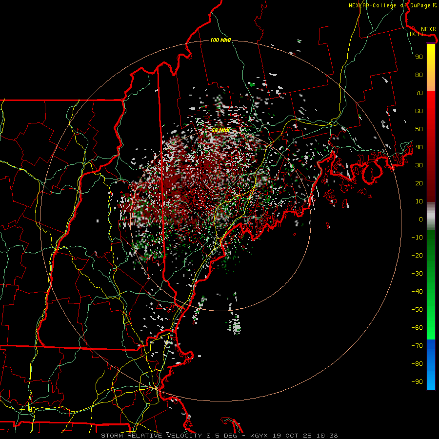Click the 60 value on the velocity scale
The width and height of the screenshot is (439, 439).
point(419,111)
